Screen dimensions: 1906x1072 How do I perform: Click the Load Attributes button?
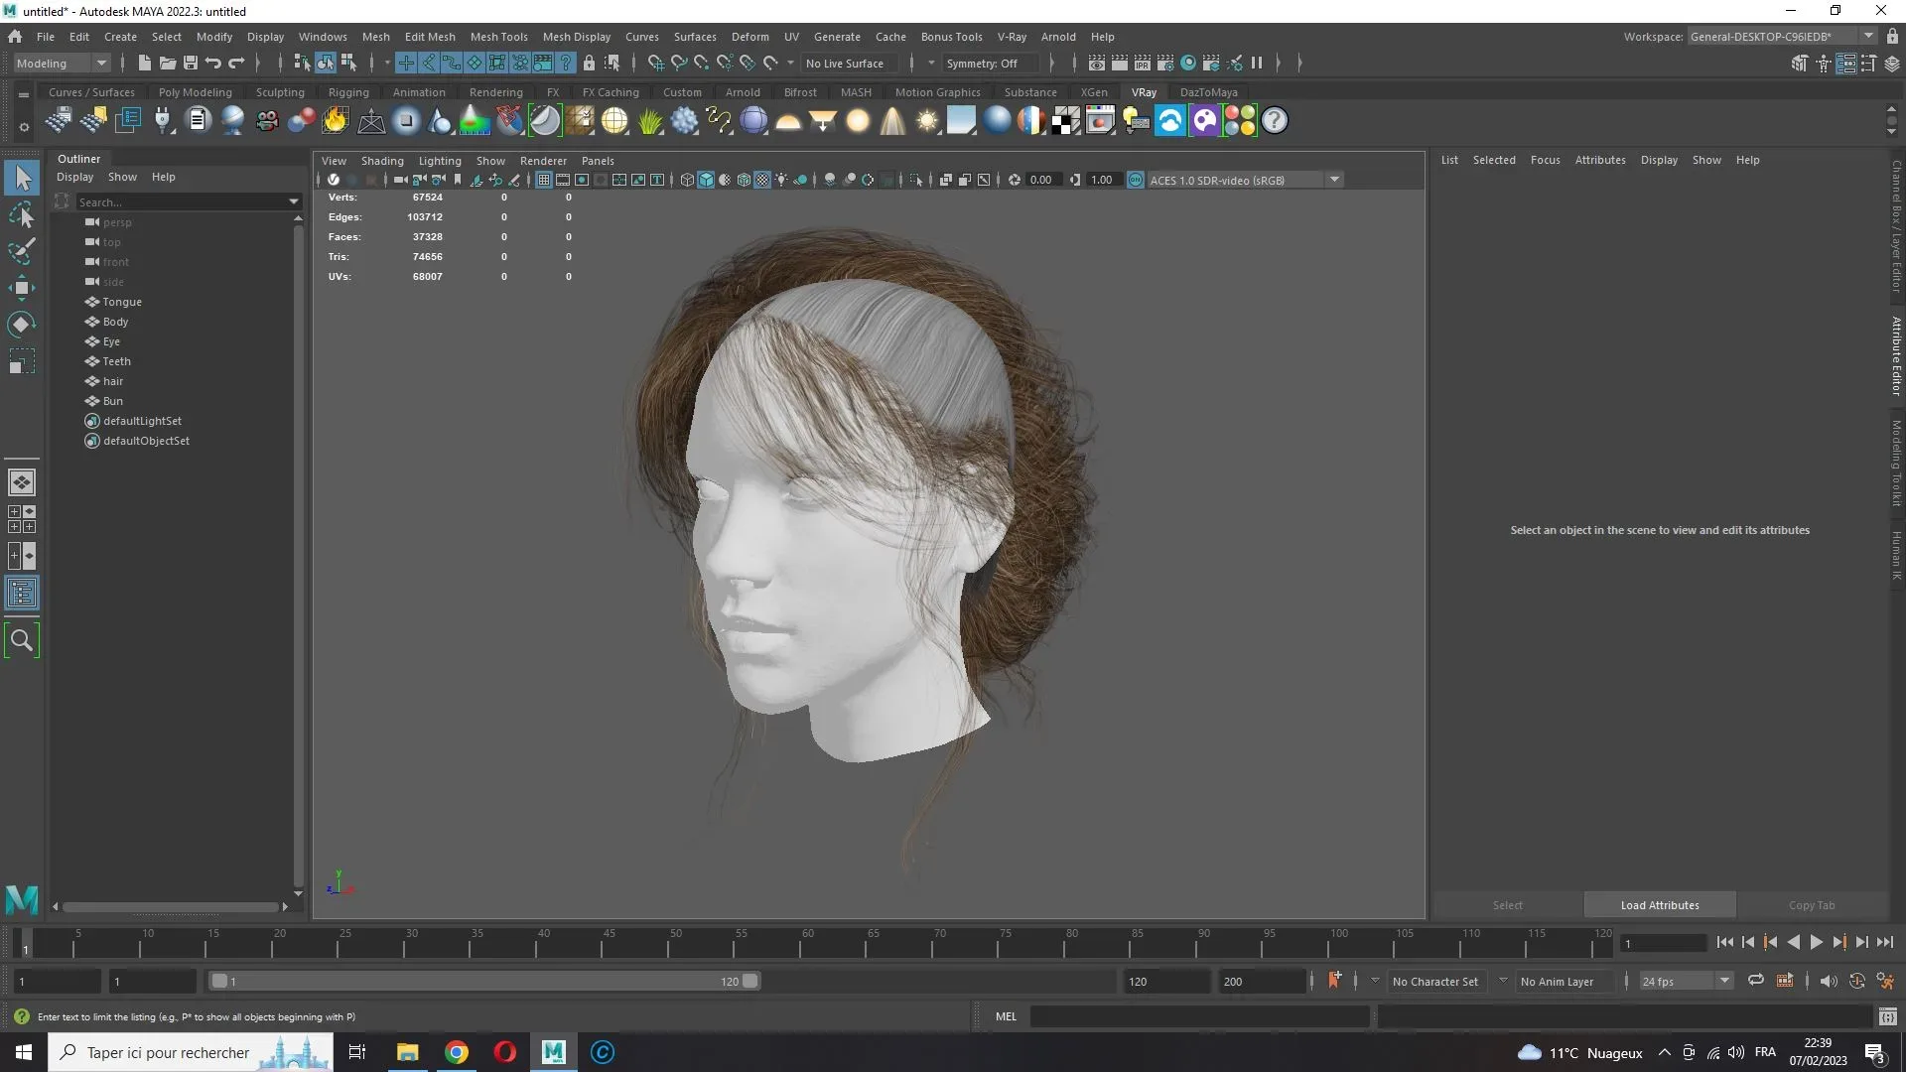(1659, 904)
